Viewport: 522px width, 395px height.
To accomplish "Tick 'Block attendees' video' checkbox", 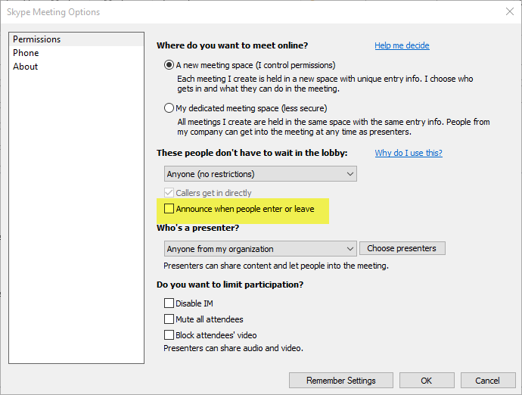I will (169, 334).
